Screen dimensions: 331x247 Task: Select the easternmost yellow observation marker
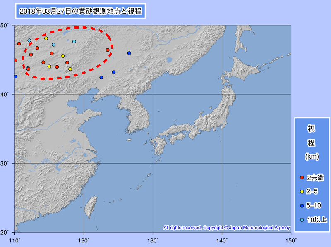pos(70,69)
